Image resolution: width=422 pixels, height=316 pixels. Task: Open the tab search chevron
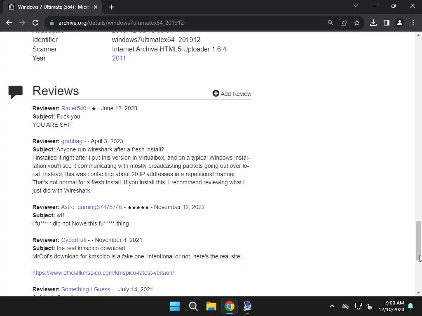click(x=356, y=6)
